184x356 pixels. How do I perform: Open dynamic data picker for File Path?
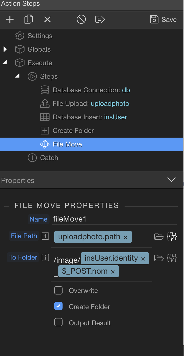pos(172,237)
